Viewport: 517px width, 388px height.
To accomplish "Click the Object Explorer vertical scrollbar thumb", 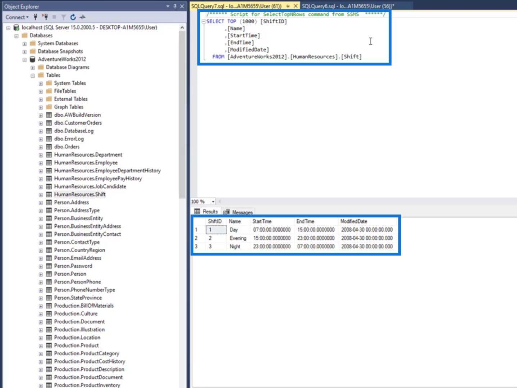I will tap(182, 114).
